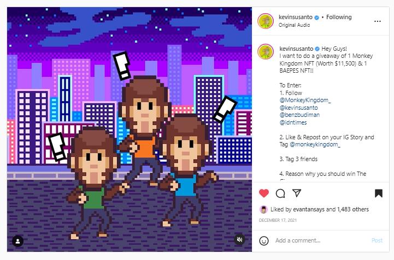Open comments via the speech bubble icon
The height and width of the screenshot is (260, 394).
[280, 193]
